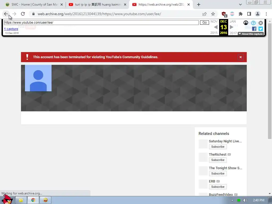Click scrollbar down arrow

pos(270,194)
